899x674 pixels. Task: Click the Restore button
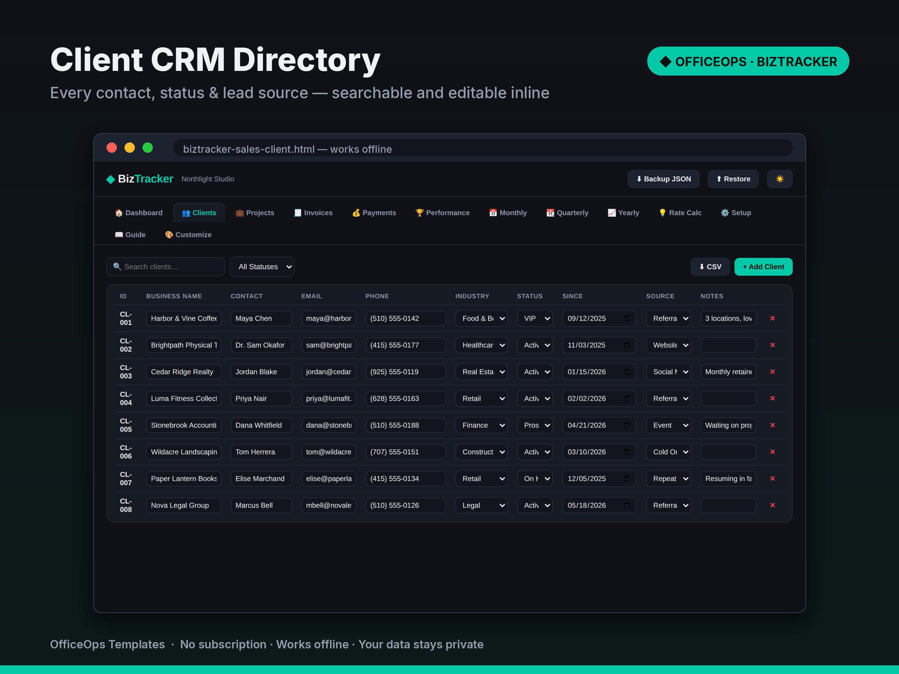coord(733,179)
